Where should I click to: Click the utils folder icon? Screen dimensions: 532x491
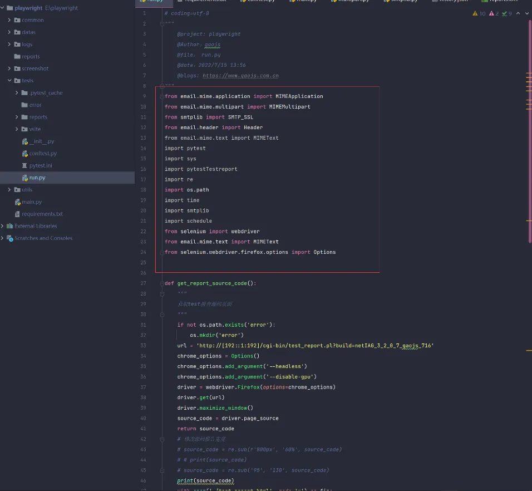click(x=17, y=189)
